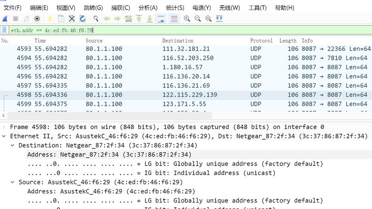Start capturing packets with shark fin icon
The height and width of the screenshot is (209, 372).
[x=5, y=19]
